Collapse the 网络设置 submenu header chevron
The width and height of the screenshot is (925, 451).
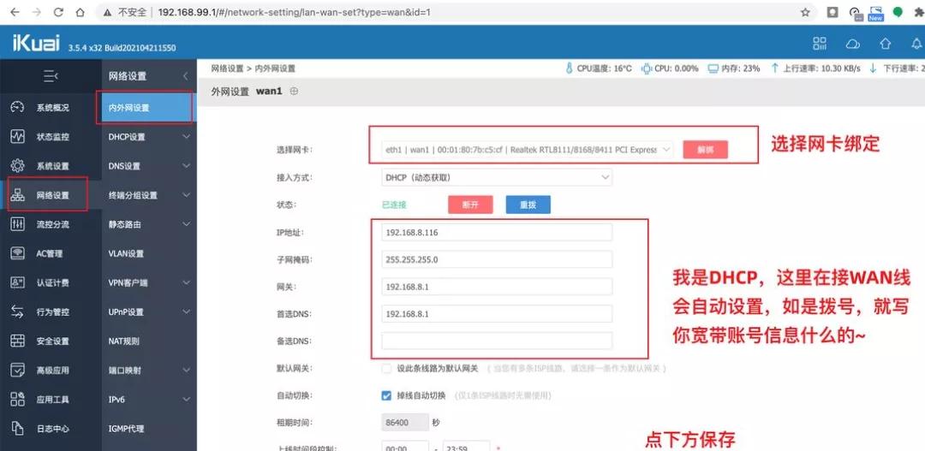(x=185, y=76)
